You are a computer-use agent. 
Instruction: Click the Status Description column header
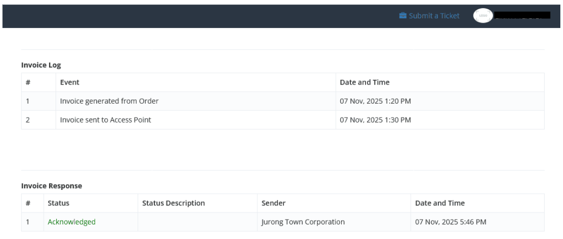pyautogui.click(x=173, y=203)
